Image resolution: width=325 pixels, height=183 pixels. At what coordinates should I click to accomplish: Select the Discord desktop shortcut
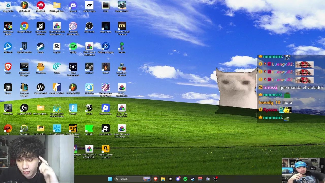pyautogui.click(x=73, y=7)
